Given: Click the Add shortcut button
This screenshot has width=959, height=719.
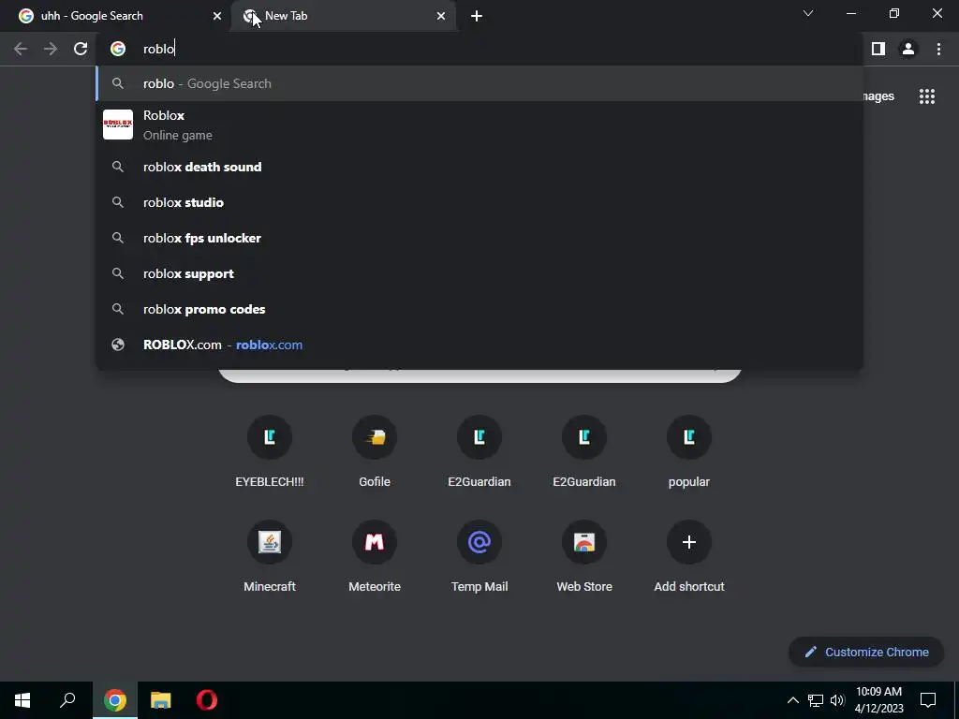Looking at the screenshot, I should (689, 556).
